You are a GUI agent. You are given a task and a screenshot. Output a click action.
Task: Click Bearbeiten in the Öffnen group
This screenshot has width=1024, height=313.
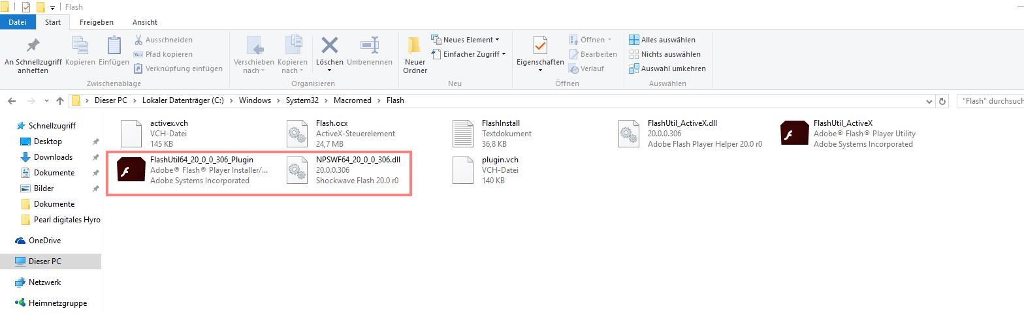[x=593, y=54]
